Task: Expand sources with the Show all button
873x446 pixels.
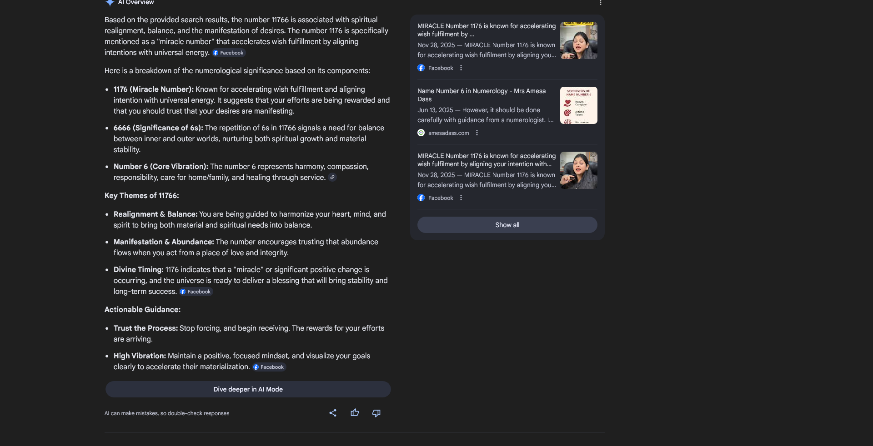Action: click(507, 225)
